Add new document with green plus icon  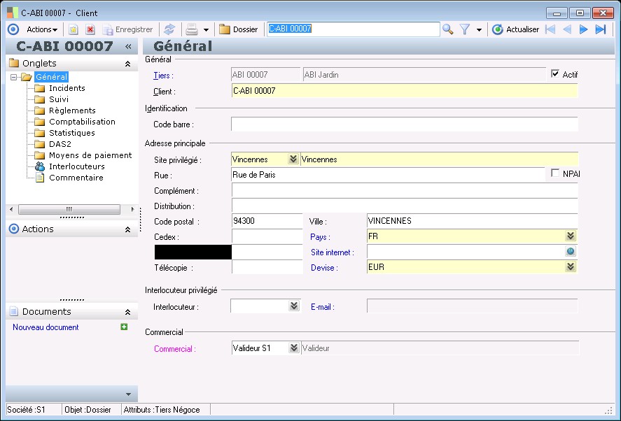(124, 327)
